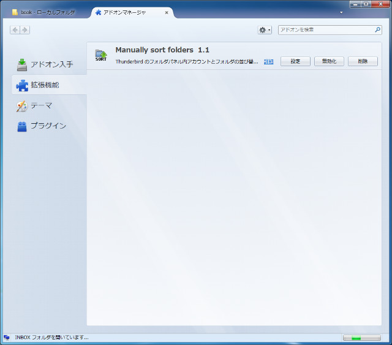The image size is (392, 345).
Task: Select the Manually sort folders 1.1 title
Action: (x=162, y=50)
